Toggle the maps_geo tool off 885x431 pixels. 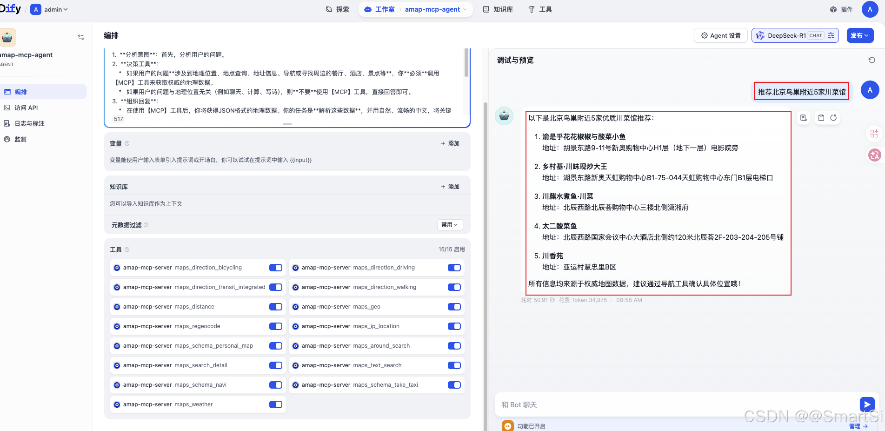tap(454, 307)
